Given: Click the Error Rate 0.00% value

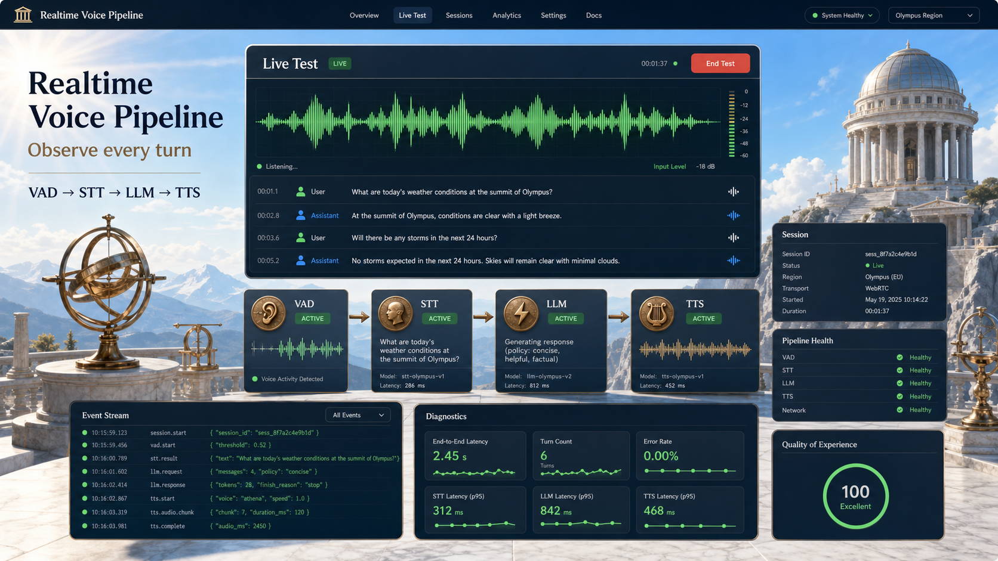Looking at the screenshot, I should click(x=661, y=456).
